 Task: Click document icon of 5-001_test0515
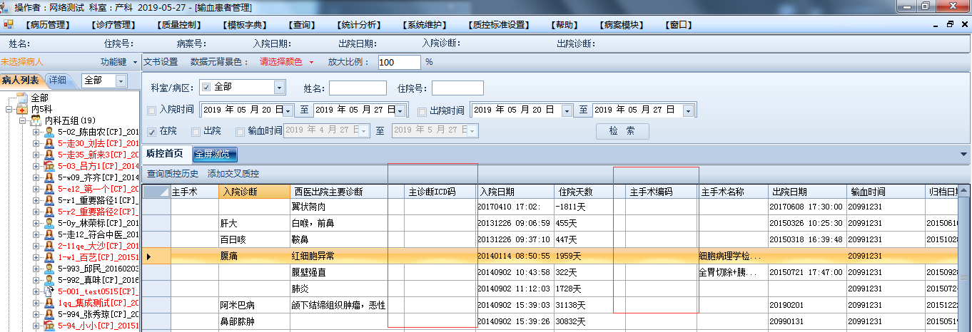tap(50, 291)
